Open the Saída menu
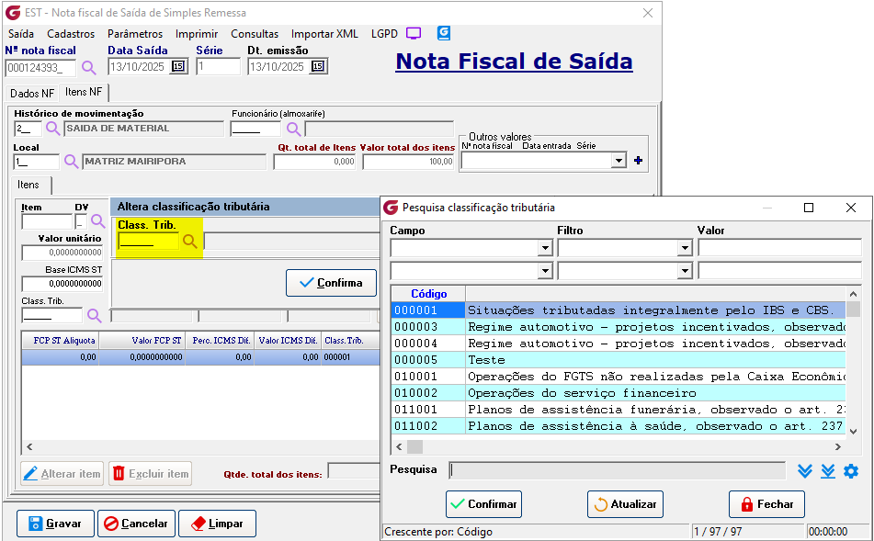874x541 pixels. 21,34
